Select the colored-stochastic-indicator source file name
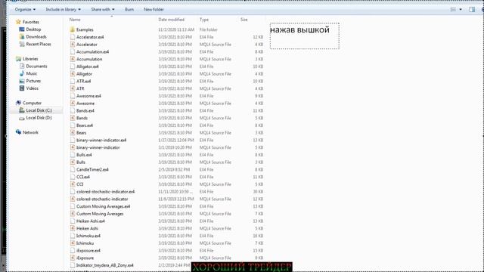 102,199
